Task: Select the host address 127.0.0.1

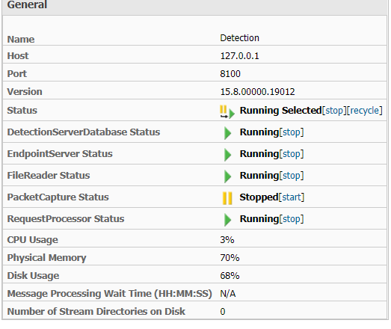Action: click(240, 56)
